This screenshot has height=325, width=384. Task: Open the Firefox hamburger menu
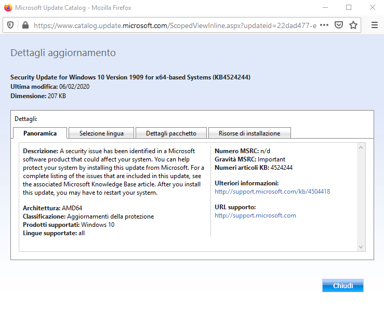[x=375, y=25]
